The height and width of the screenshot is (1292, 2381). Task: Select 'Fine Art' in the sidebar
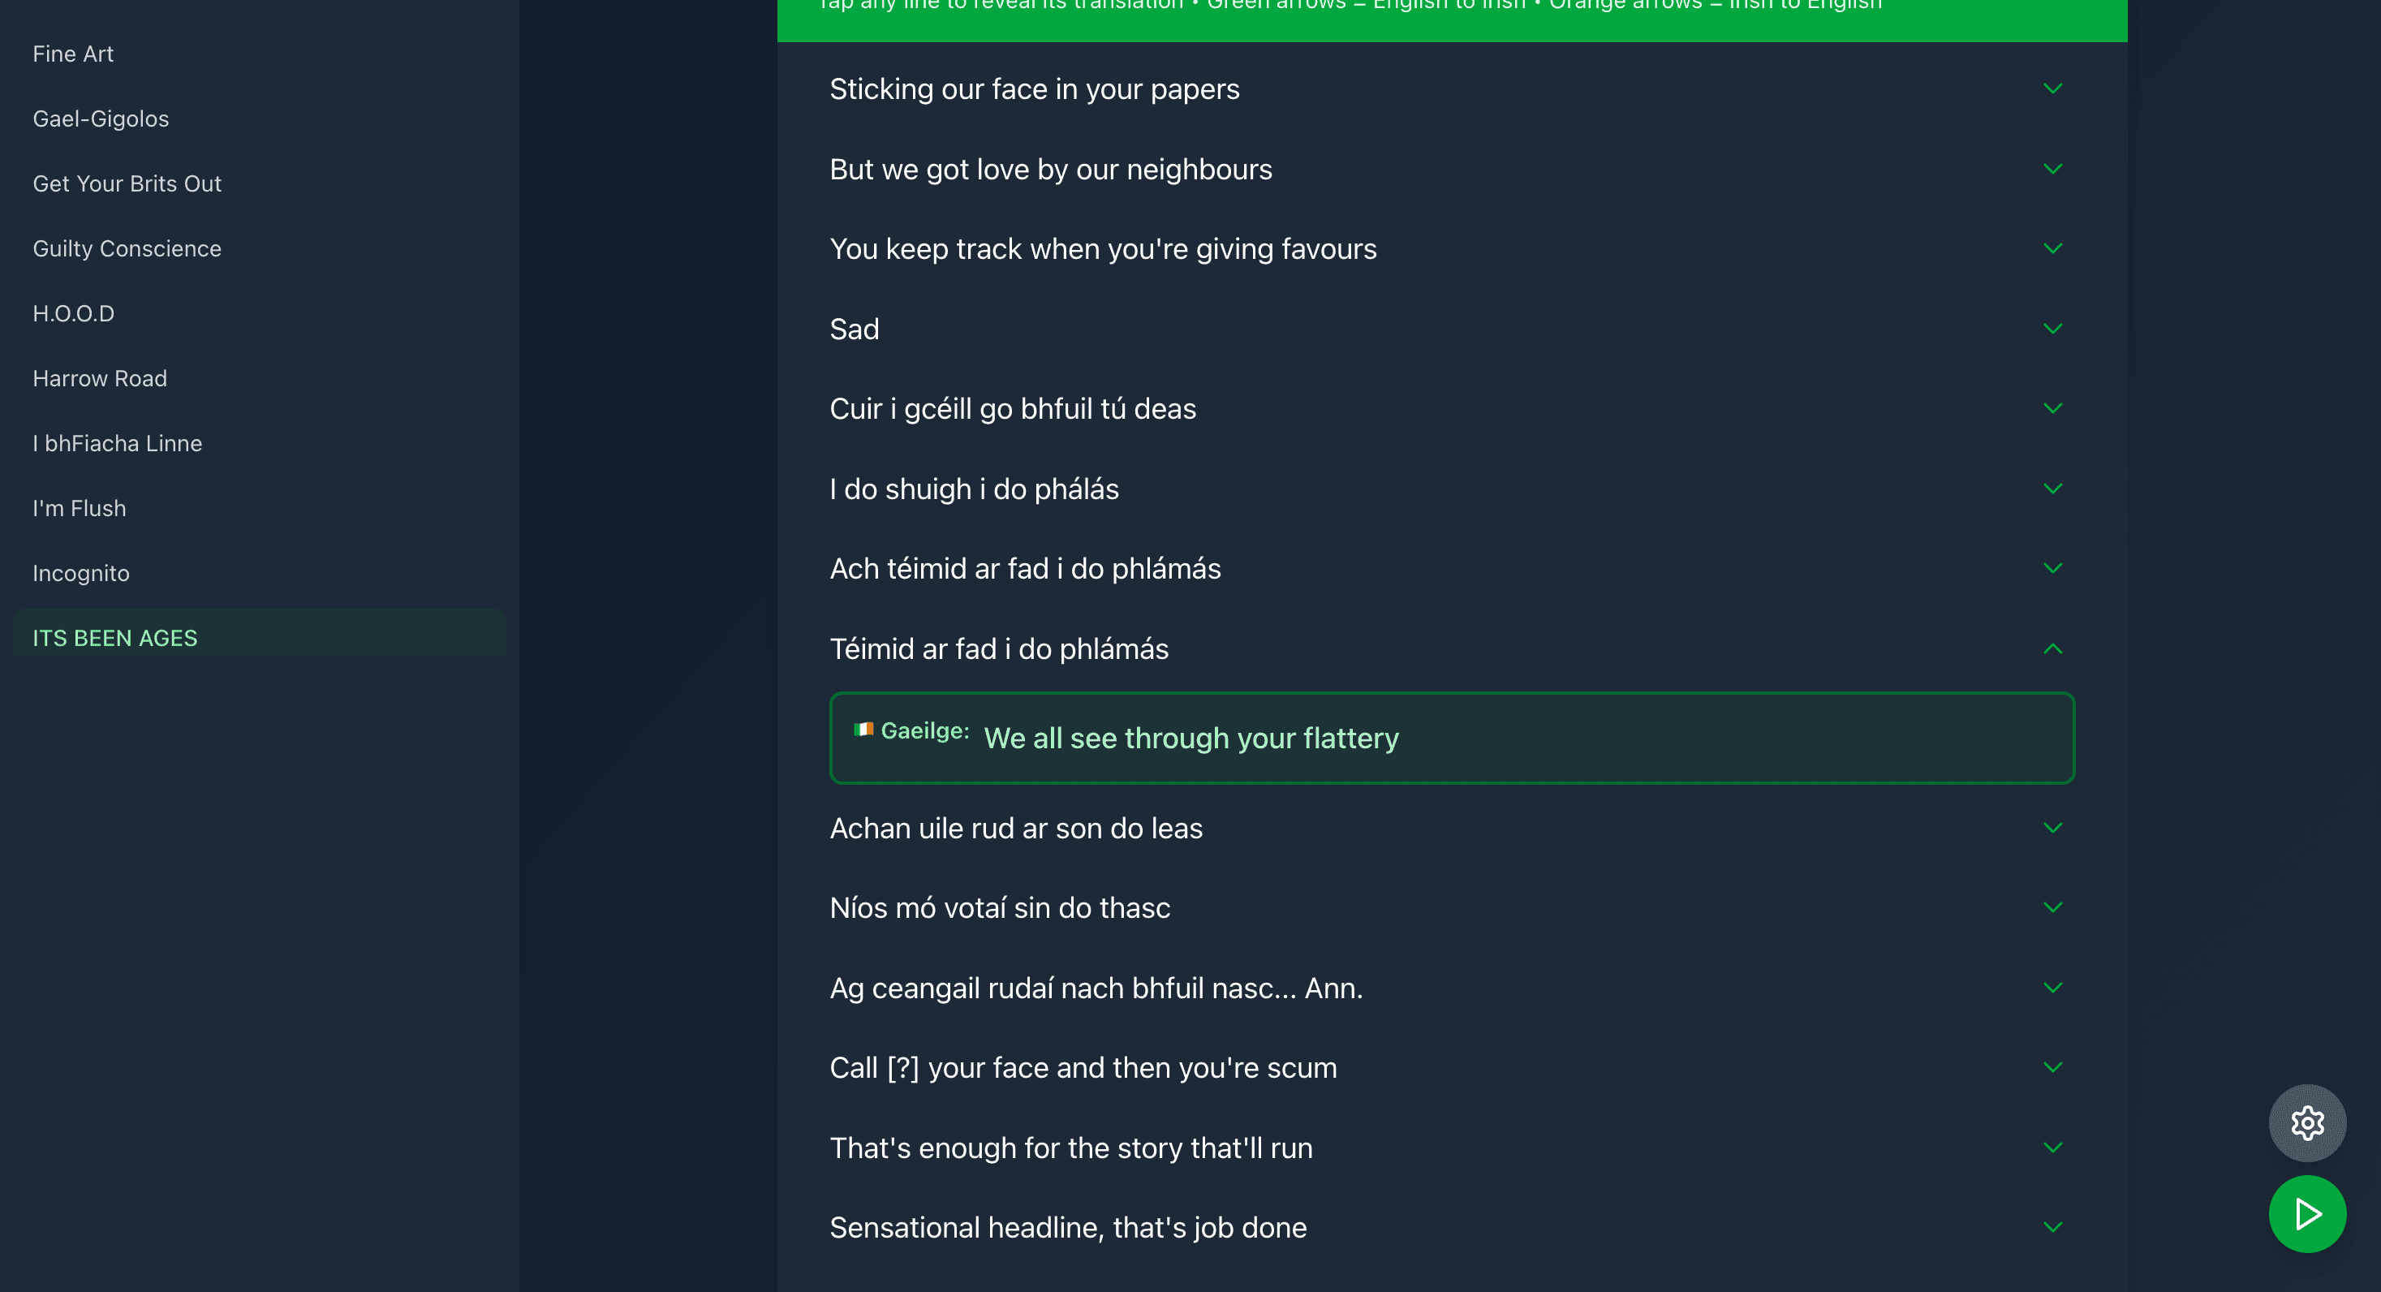(73, 53)
